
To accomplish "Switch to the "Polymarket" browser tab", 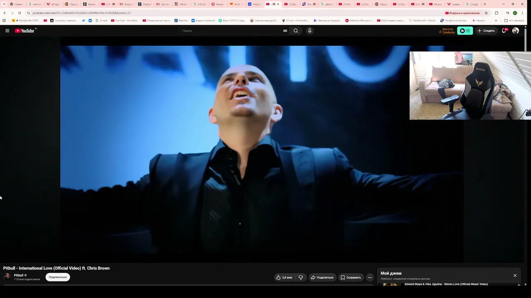I will [255, 4].
